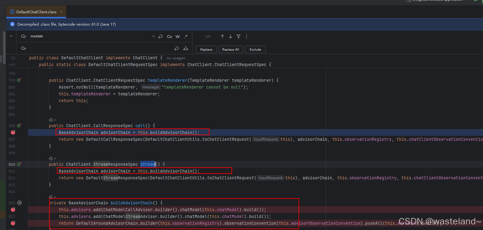Click the @ gutter icon at line 815
Image resolution: width=483 pixels, height=230 pixels.
coord(19,203)
